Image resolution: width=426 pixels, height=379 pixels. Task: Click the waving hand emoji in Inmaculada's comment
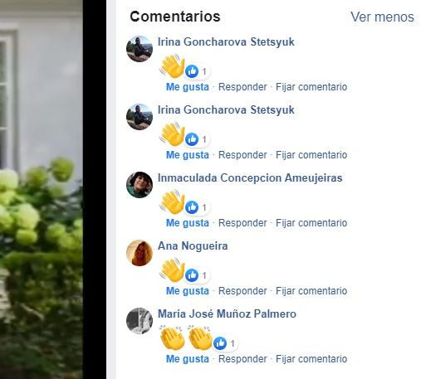pyautogui.click(x=172, y=202)
